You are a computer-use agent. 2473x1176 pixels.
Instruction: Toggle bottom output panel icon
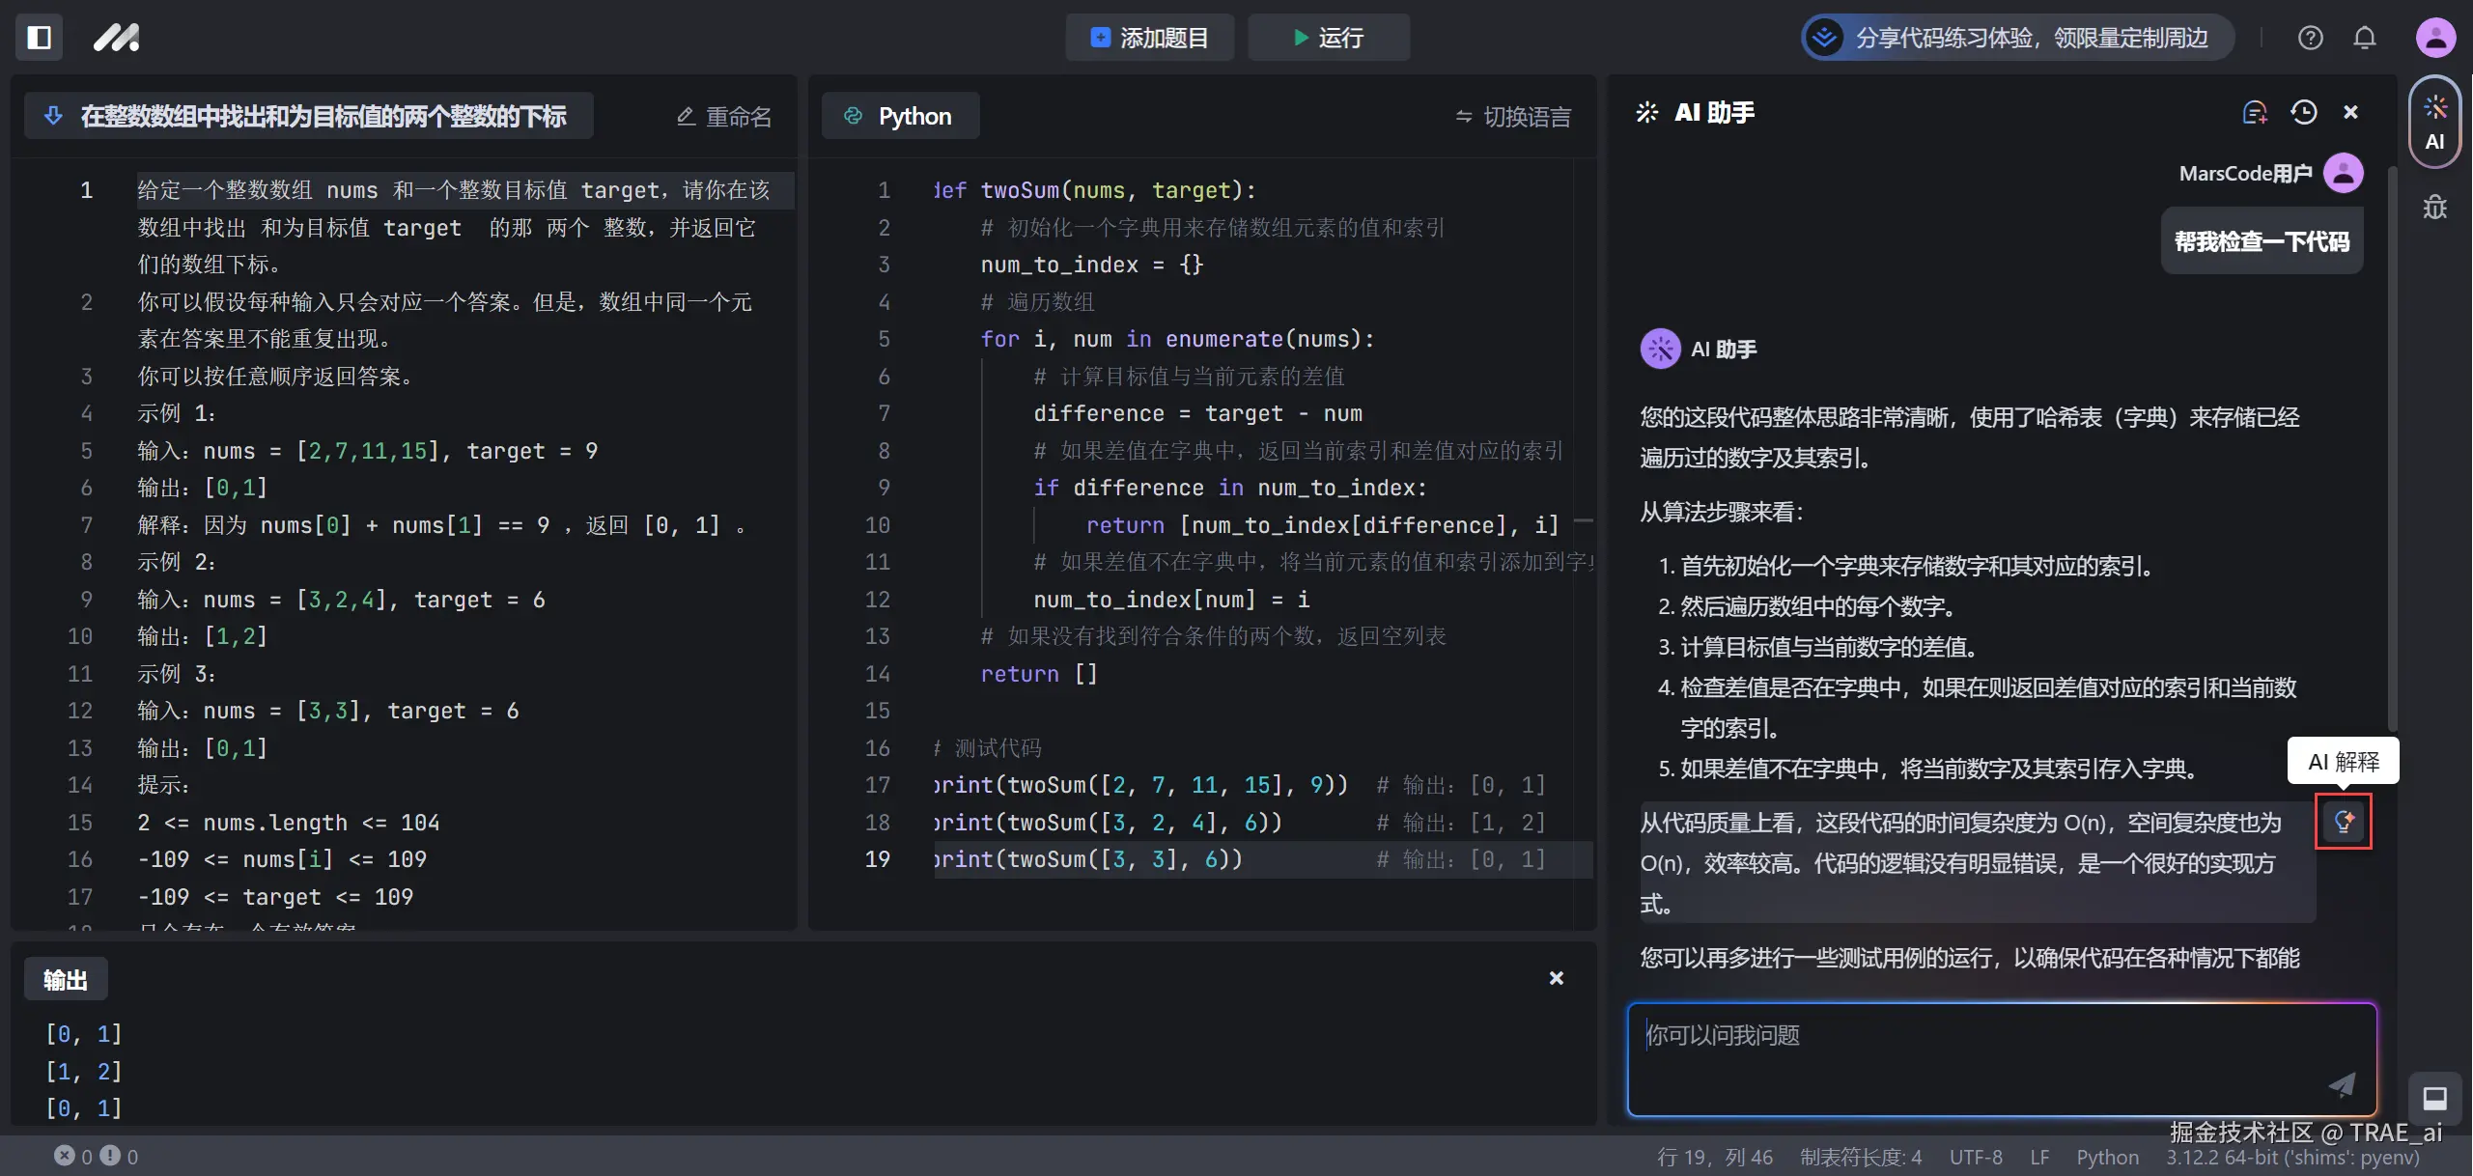coord(2434,1098)
